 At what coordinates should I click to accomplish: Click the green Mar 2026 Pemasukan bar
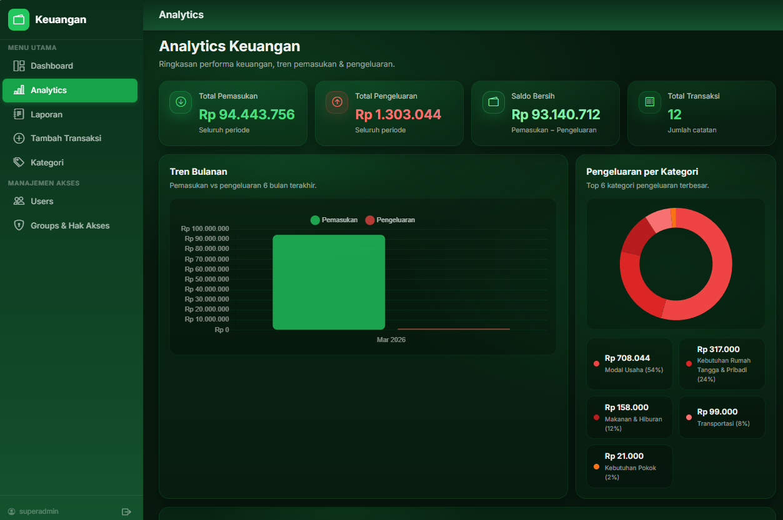click(329, 282)
